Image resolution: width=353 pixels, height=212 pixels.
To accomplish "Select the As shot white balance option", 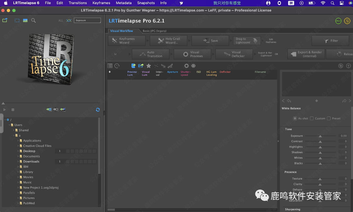I will (295, 118).
